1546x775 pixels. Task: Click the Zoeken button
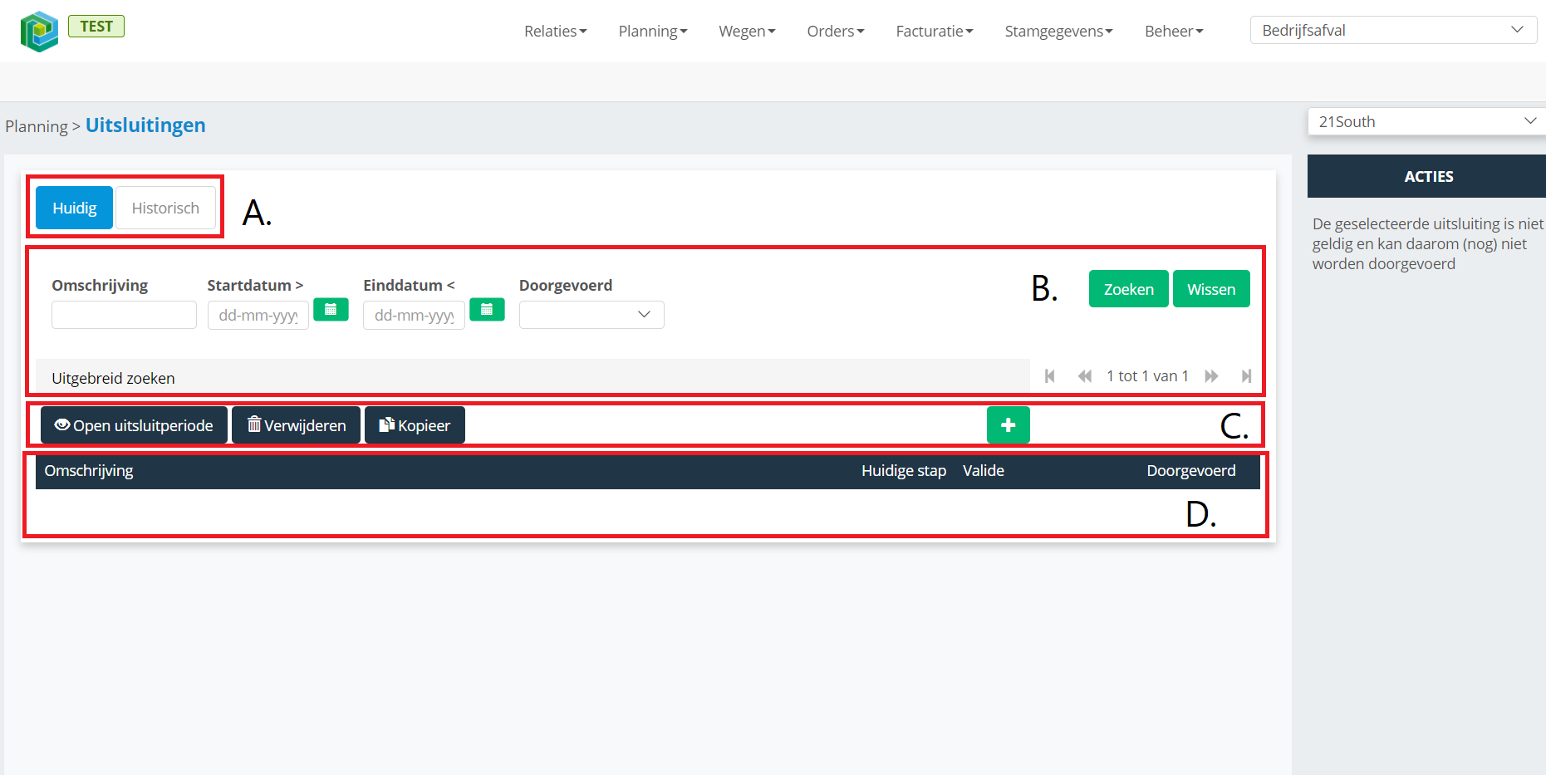coord(1128,289)
